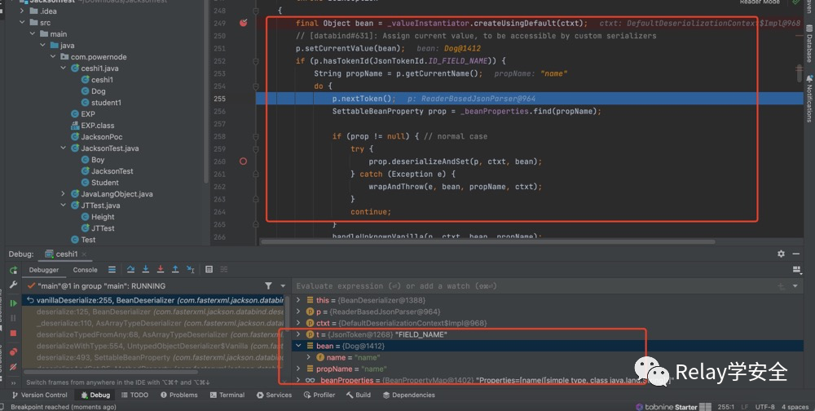Open View Breakpoints dialog
815x411 pixels.
[14, 351]
